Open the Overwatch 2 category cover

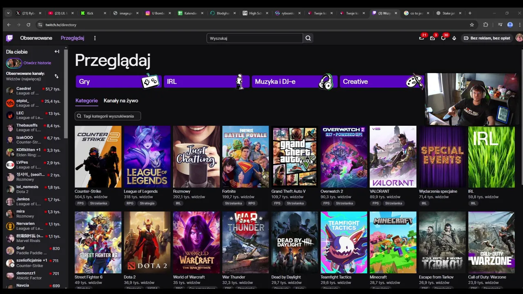click(x=344, y=156)
